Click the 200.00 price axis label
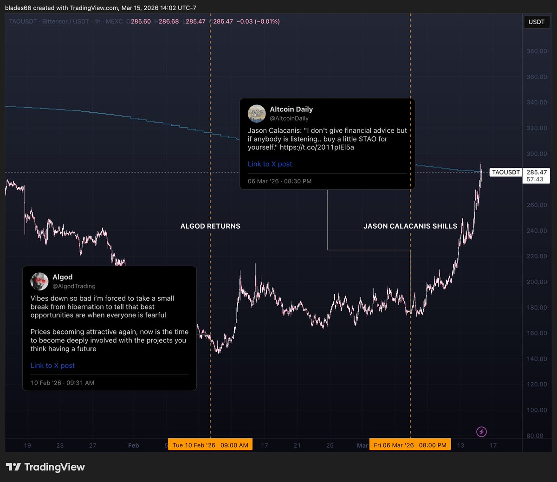This screenshot has width=557, height=482. point(537,282)
